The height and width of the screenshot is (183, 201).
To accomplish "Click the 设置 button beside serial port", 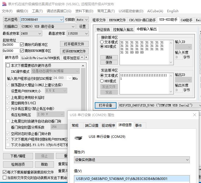I will click(x=82, y=26).
